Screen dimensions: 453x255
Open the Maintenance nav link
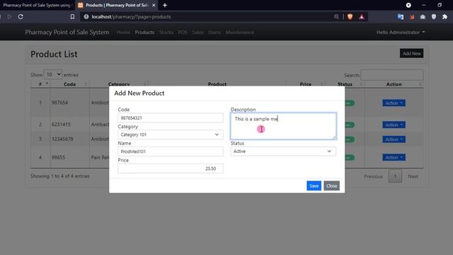coord(239,32)
